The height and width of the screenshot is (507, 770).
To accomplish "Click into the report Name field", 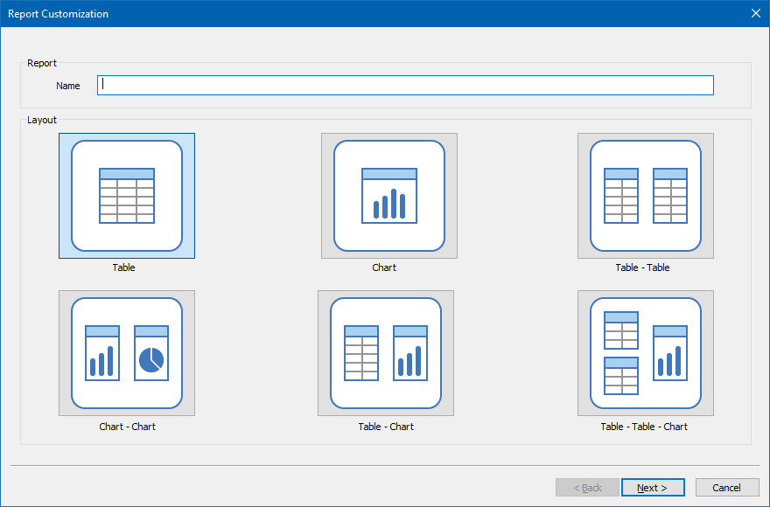I will [405, 85].
